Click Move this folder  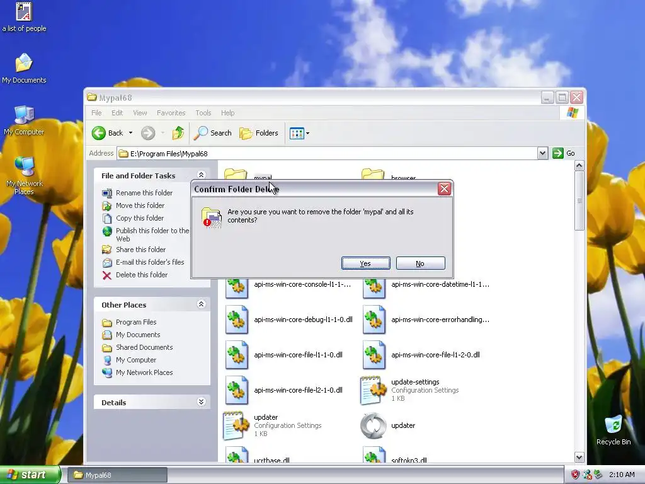134,205
